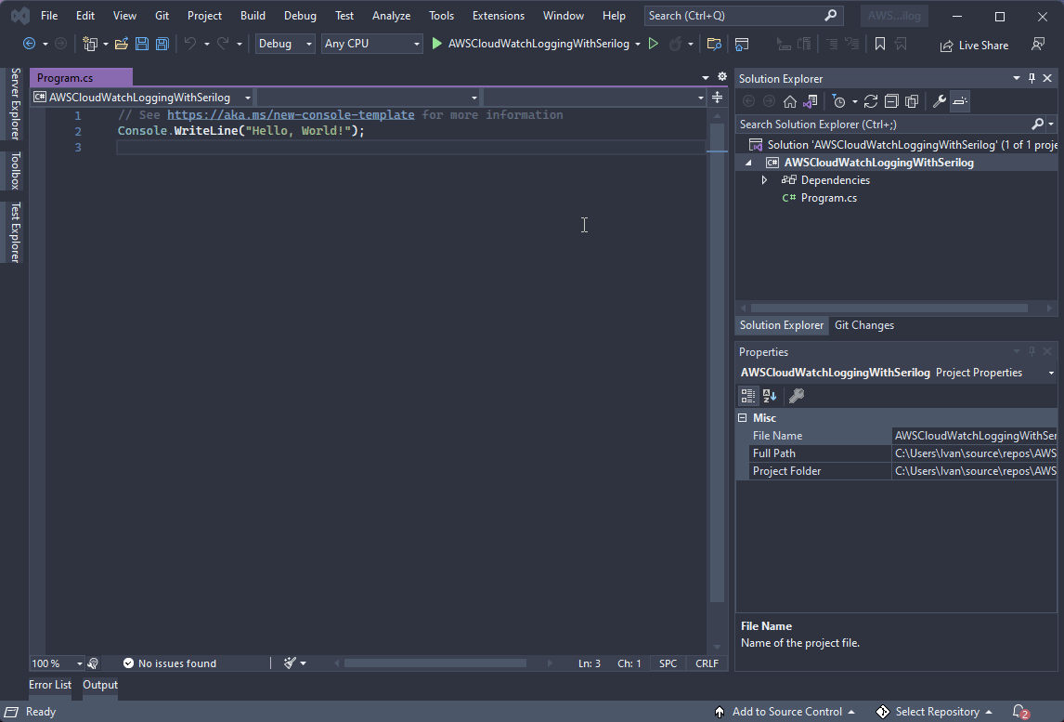Click the Solution Explorer horizontal scrollbar

(889, 308)
